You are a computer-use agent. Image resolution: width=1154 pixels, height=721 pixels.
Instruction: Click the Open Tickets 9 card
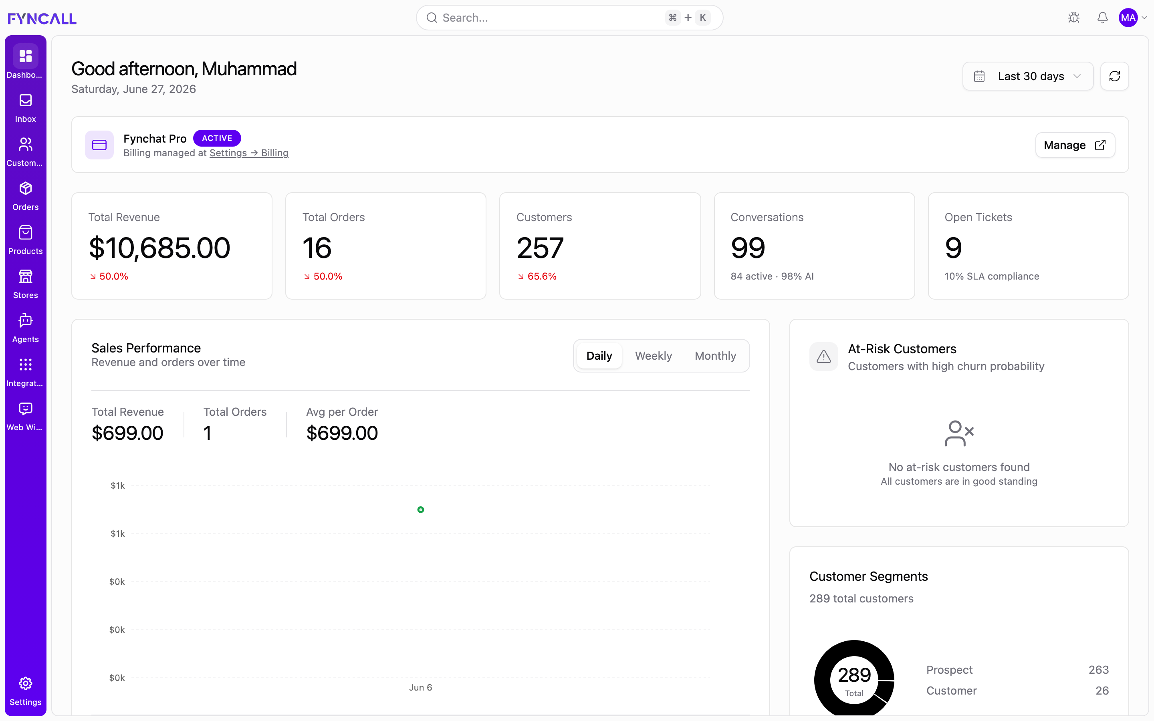pyautogui.click(x=1028, y=246)
